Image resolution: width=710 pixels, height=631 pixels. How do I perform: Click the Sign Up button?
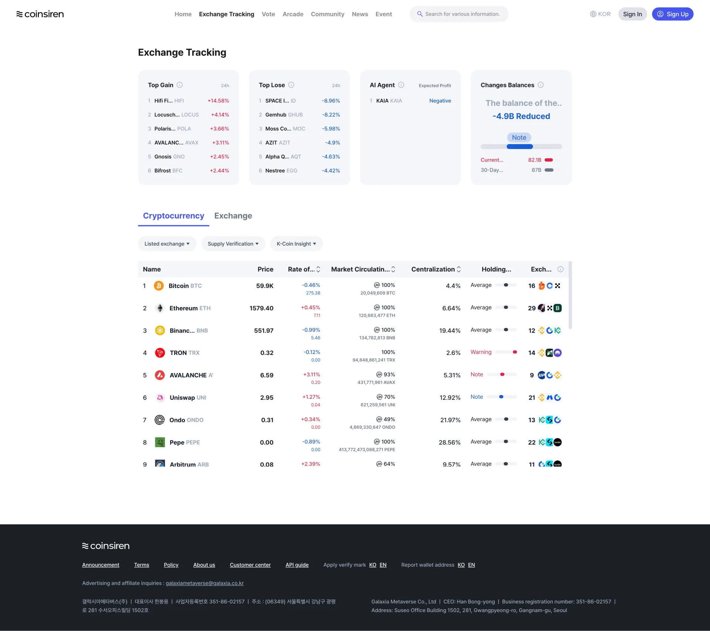pyautogui.click(x=672, y=14)
